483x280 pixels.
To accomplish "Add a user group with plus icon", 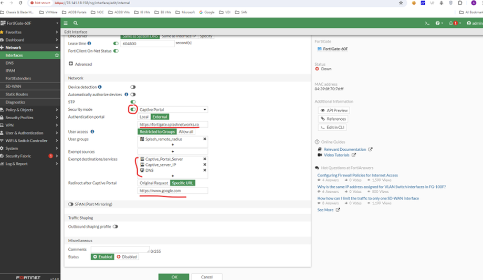I will [173, 144].
